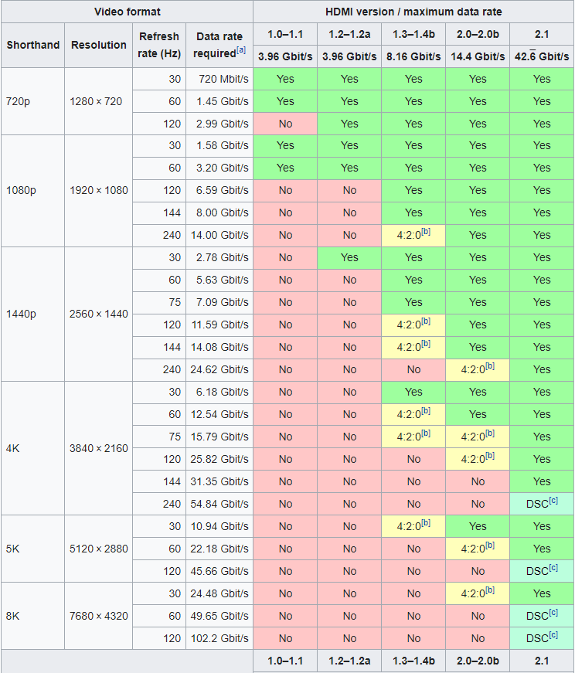Click the 7680 × 4320 resolution cell
575x673 pixels.
pos(99,616)
